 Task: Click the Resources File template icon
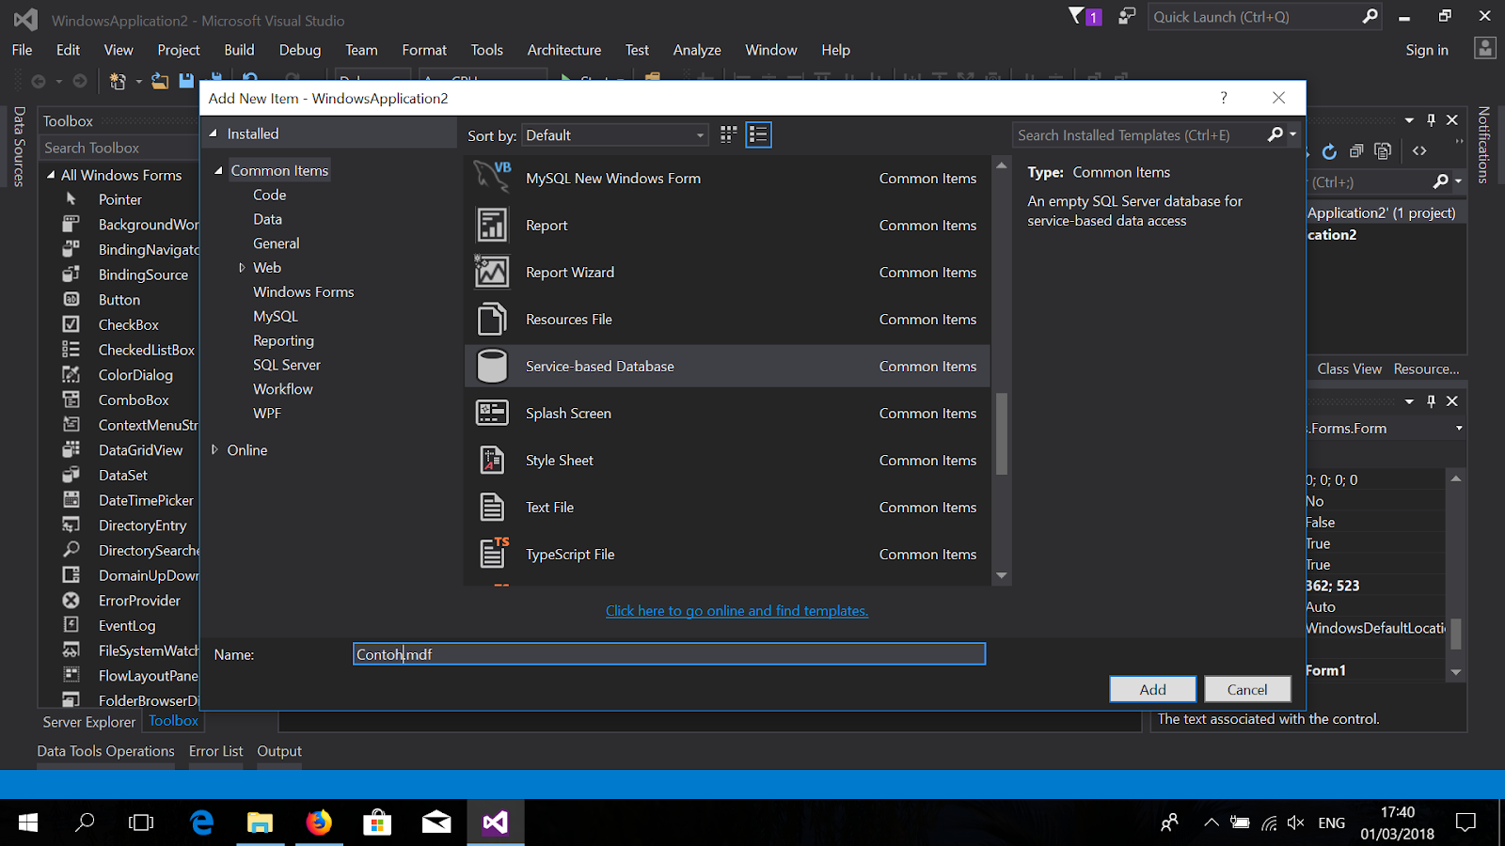click(x=492, y=319)
